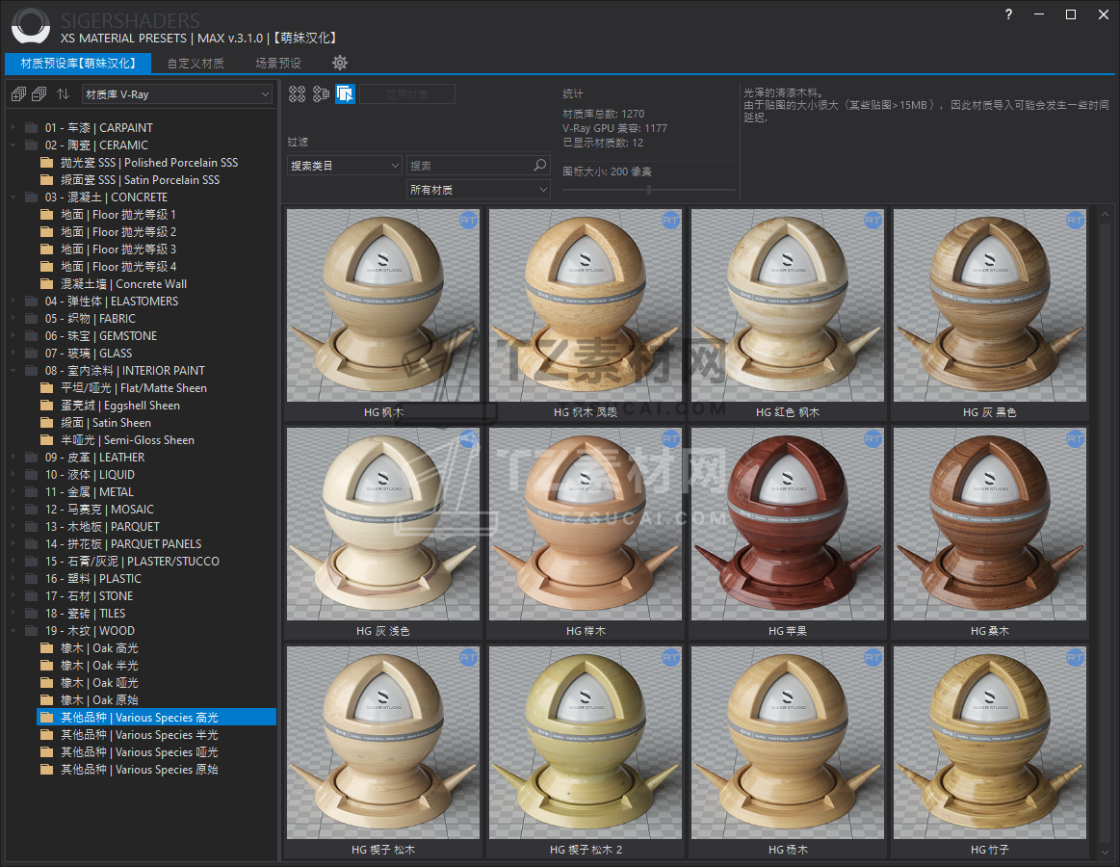Click RT badge on HG 竹子 thumbnail
Viewport: 1120px width, 867px height.
click(1075, 658)
